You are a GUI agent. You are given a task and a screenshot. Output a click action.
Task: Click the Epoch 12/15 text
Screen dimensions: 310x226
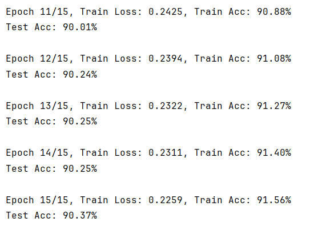(x=37, y=59)
